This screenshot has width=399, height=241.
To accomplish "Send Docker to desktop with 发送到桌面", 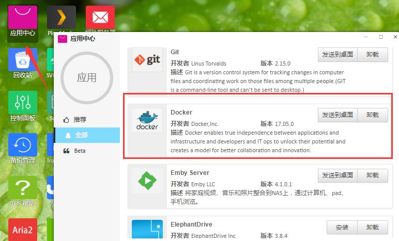I will click(x=337, y=115).
